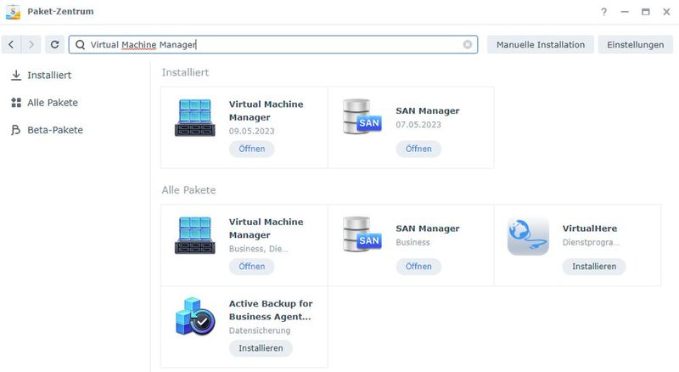This screenshot has width=679, height=372.
Task: Click SAN Manager icon under Alle Pakete
Action: click(362, 234)
